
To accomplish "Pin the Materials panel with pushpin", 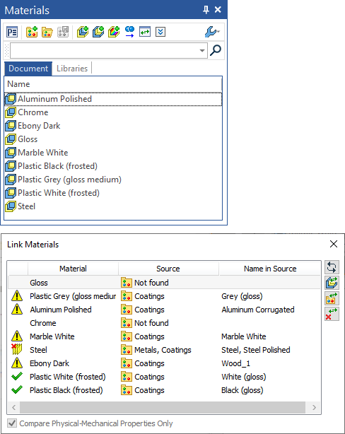I will pos(206,10).
